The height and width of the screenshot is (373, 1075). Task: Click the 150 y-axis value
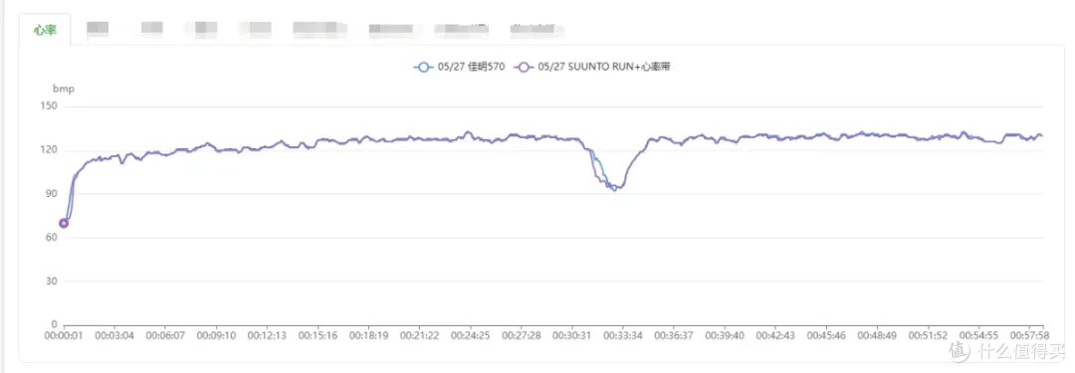[50, 106]
